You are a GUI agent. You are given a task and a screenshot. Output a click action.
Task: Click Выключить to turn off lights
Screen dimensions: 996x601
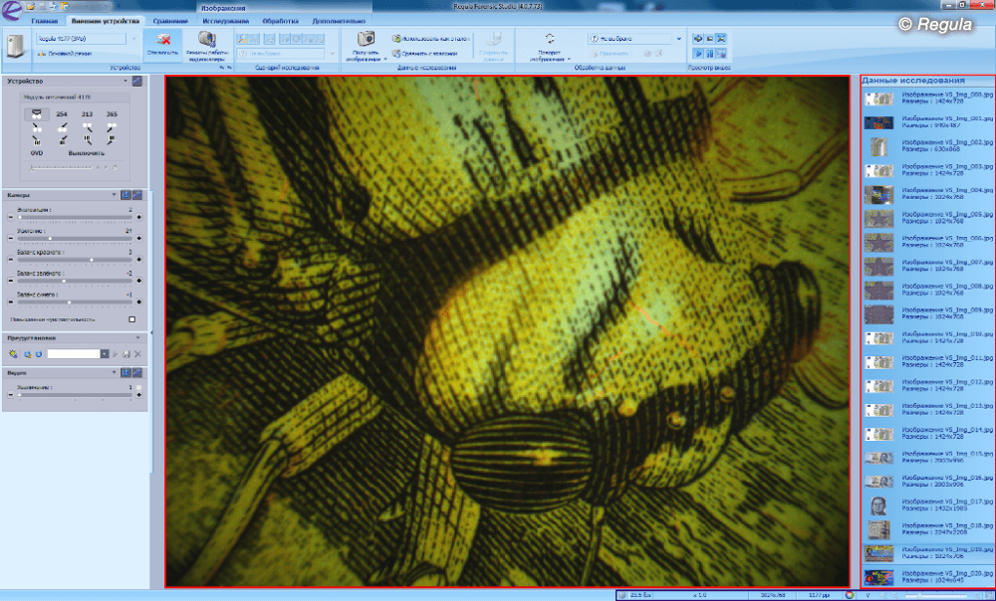pyautogui.click(x=87, y=153)
